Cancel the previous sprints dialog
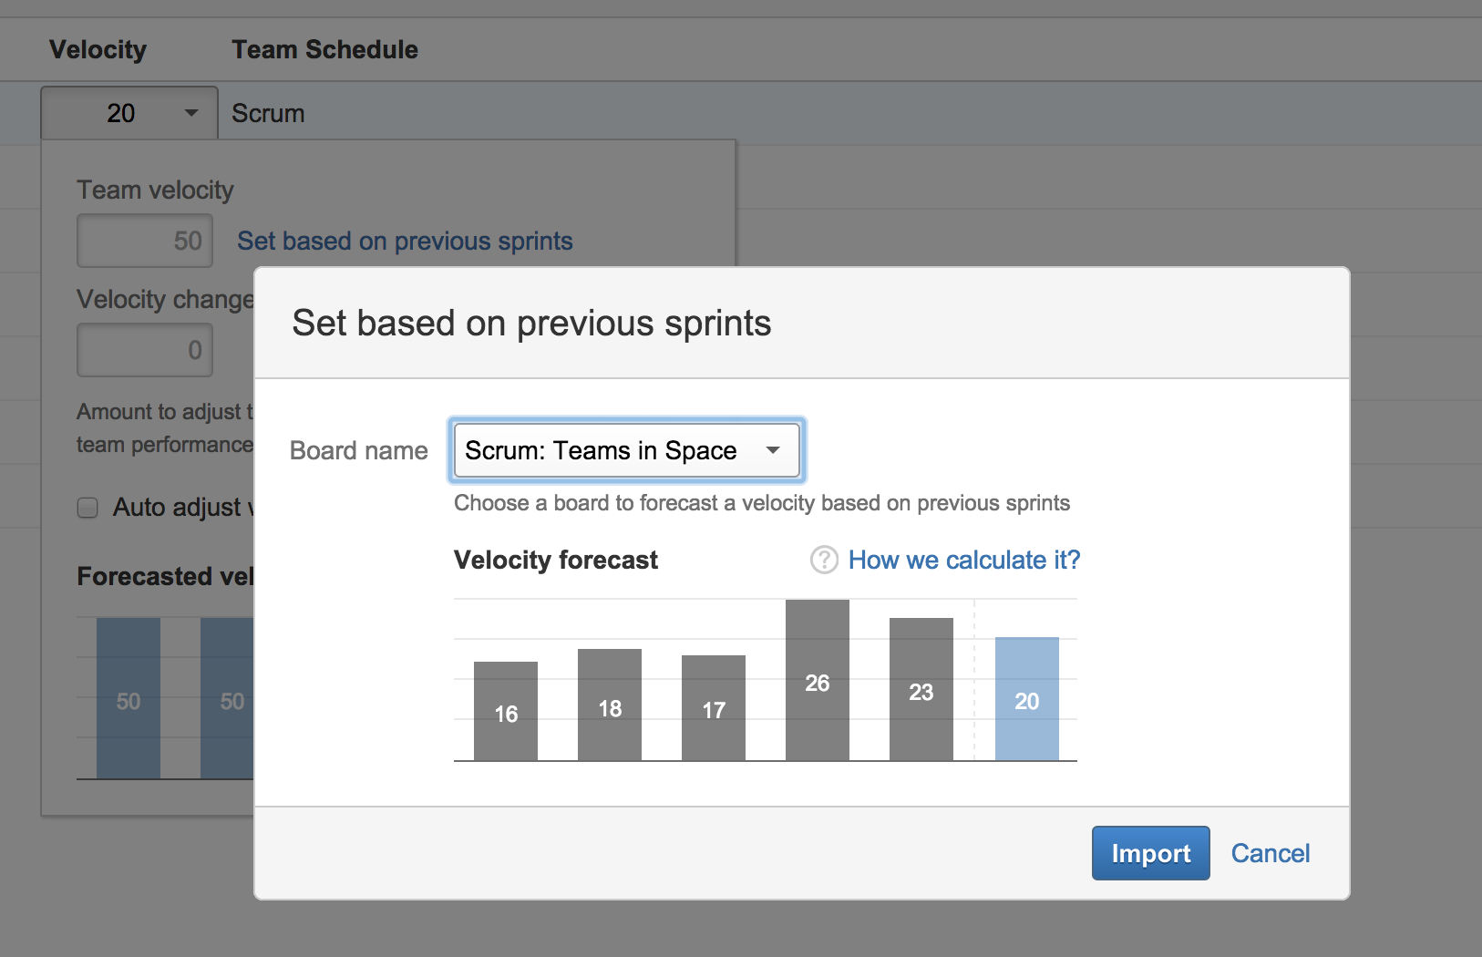This screenshot has height=957, width=1482. [1270, 853]
